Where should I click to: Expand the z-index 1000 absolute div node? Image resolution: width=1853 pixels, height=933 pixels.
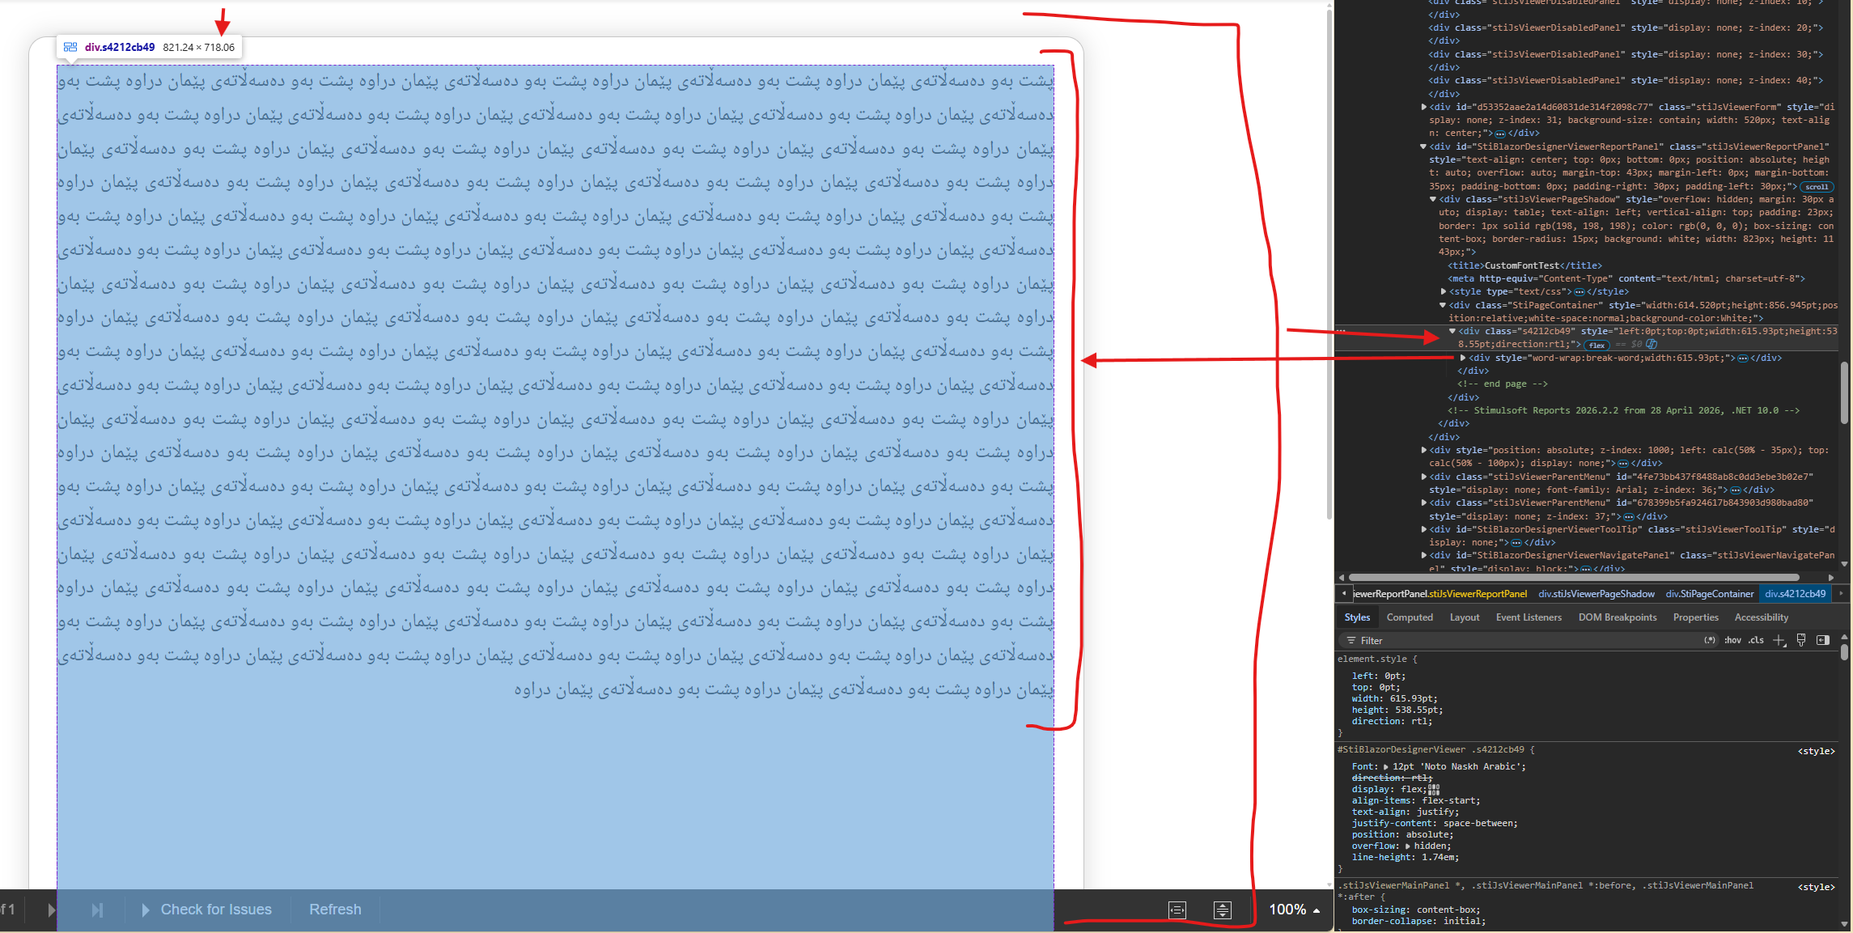click(1423, 450)
